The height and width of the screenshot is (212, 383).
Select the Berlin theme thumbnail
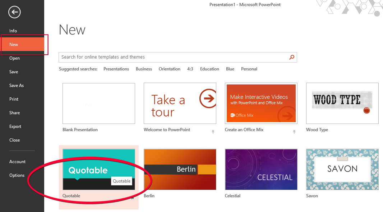(180, 169)
